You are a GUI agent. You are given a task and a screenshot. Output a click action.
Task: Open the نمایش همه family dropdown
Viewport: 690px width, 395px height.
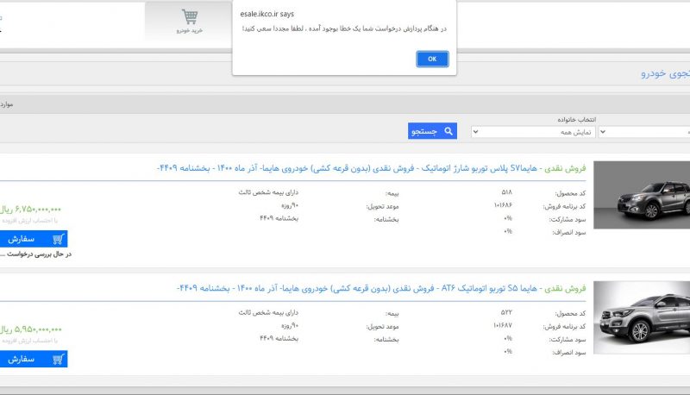click(533, 132)
